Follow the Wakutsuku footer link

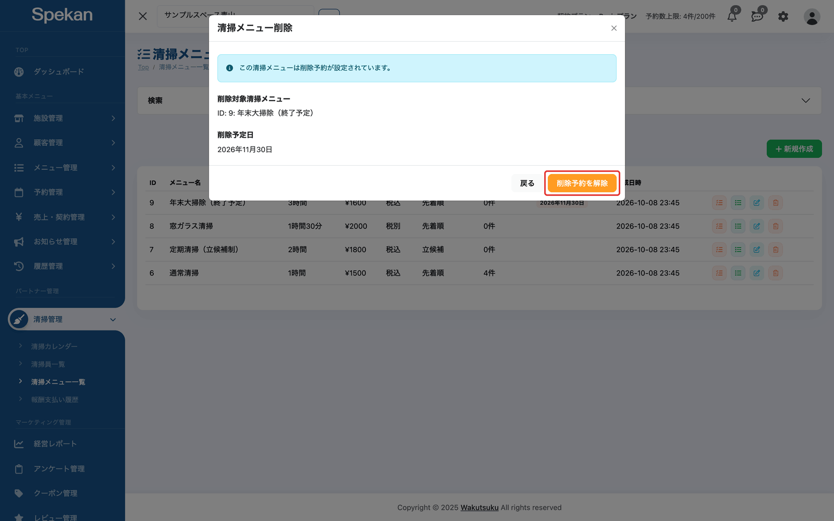[x=480, y=507]
